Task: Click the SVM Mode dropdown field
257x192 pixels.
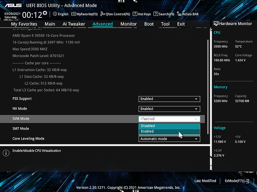Action: (x=169, y=119)
